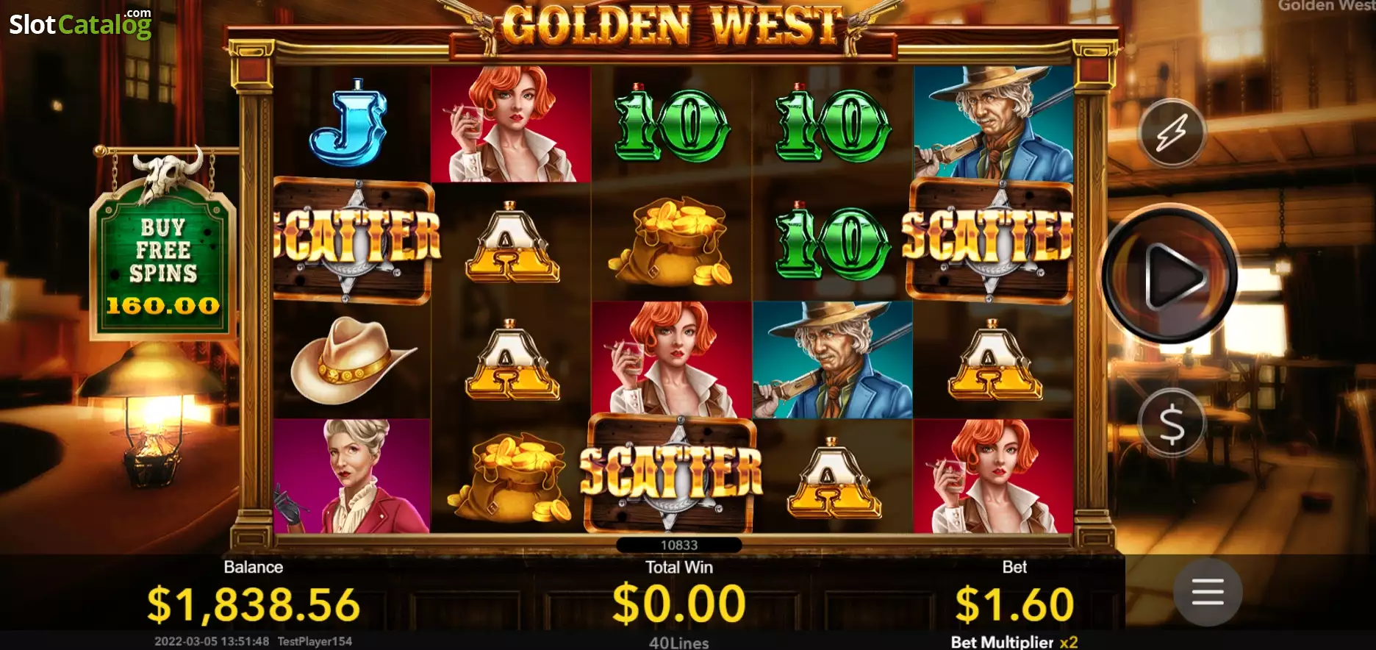This screenshot has width=1376, height=650.
Task: Select the blonde woman in red symbol
Action: tap(352, 476)
